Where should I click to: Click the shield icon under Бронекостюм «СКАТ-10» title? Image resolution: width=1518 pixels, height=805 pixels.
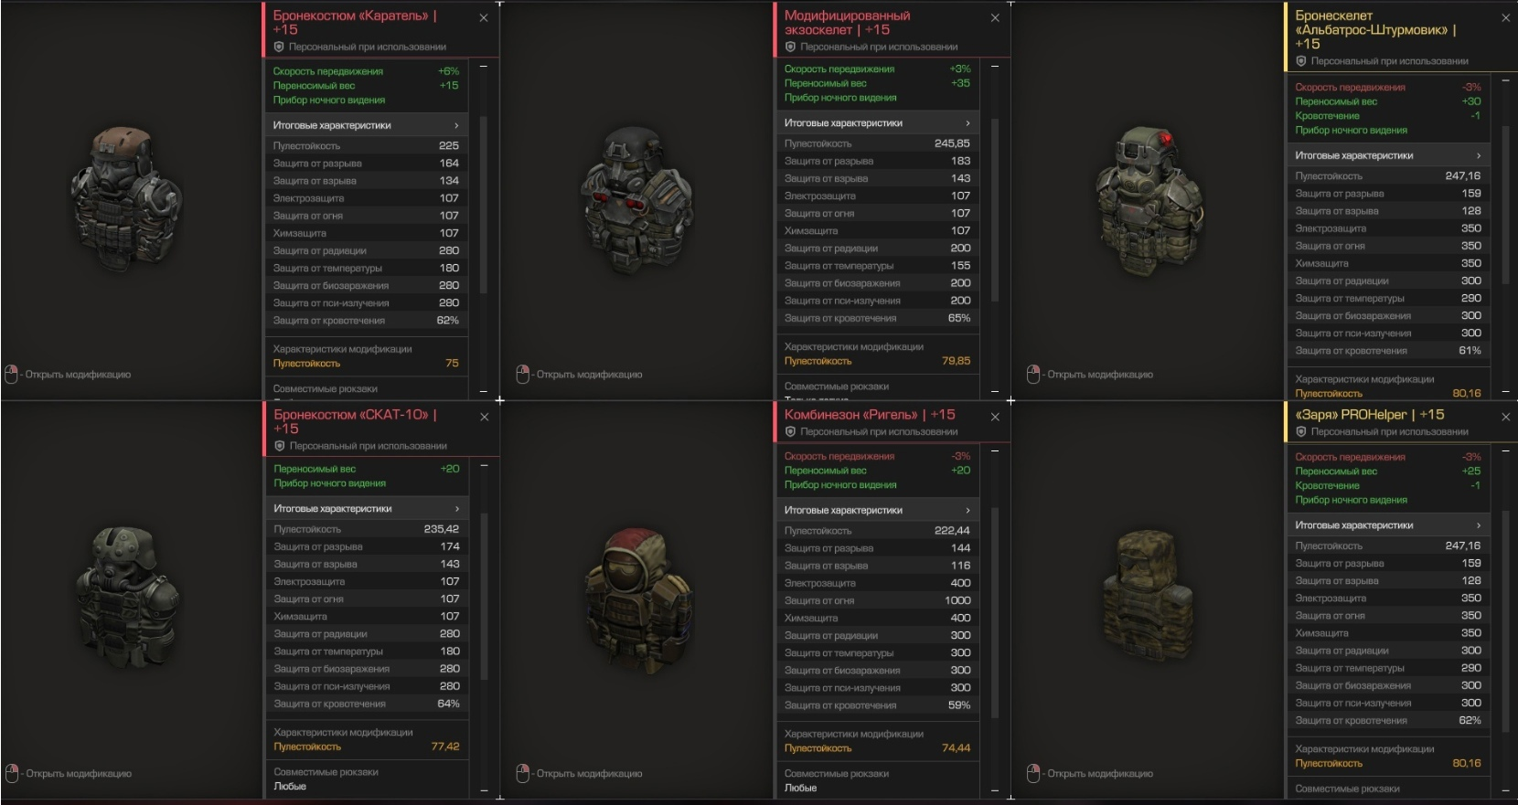280,446
